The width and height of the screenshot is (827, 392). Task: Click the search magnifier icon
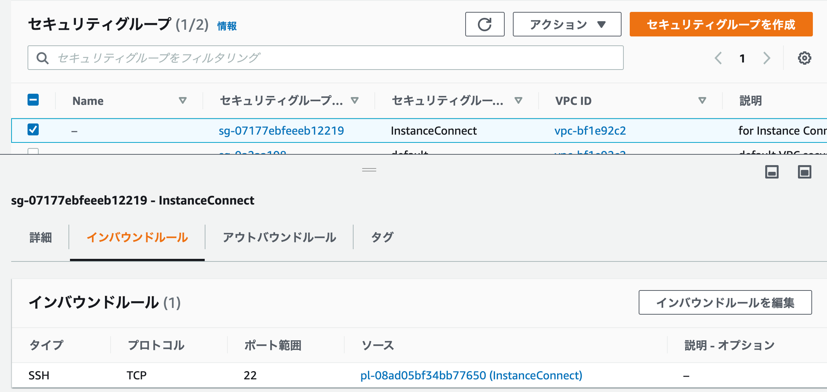point(42,58)
